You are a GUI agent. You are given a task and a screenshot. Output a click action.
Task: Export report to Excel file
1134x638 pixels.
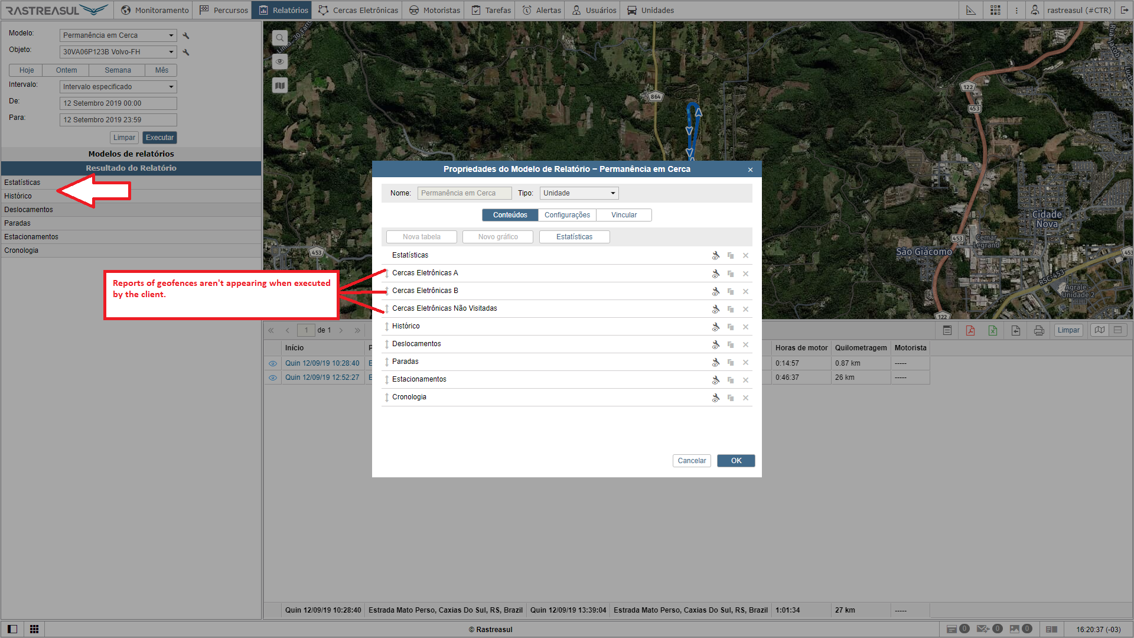tap(993, 330)
